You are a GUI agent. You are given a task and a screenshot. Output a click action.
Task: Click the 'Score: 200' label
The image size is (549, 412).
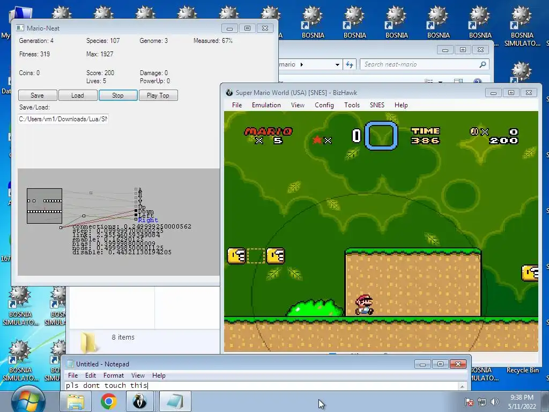(x=100, y=73)
